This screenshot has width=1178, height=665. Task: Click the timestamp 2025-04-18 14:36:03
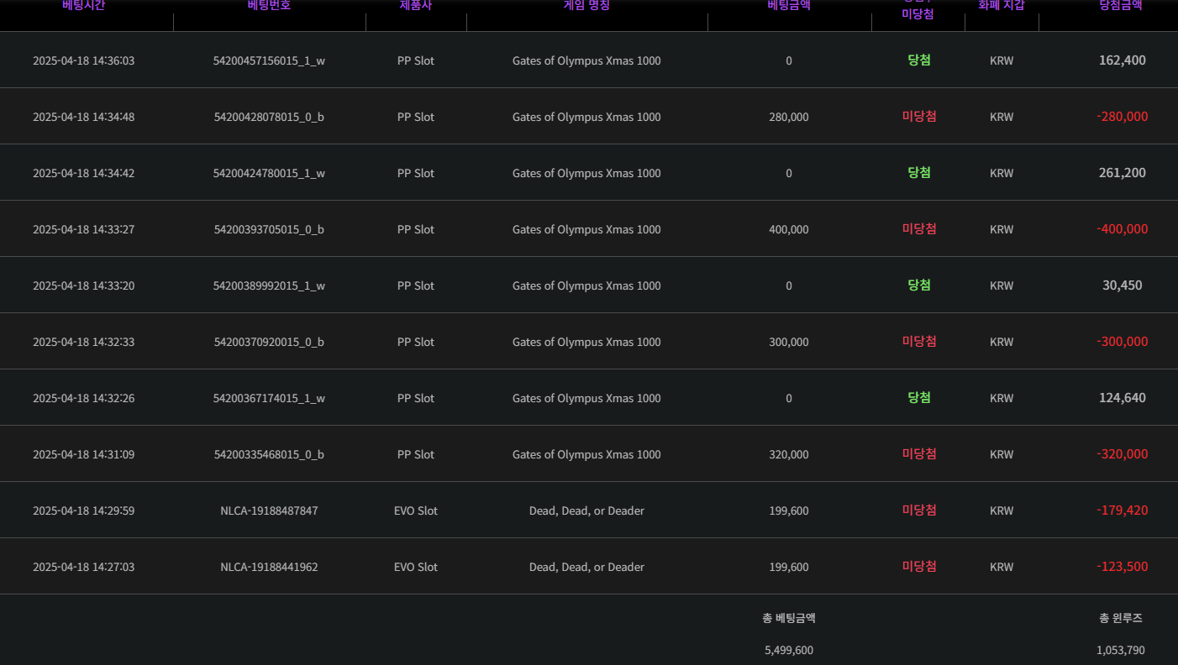[x=83, y=60]
